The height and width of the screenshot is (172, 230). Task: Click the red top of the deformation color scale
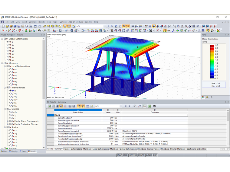pos(212,46)
